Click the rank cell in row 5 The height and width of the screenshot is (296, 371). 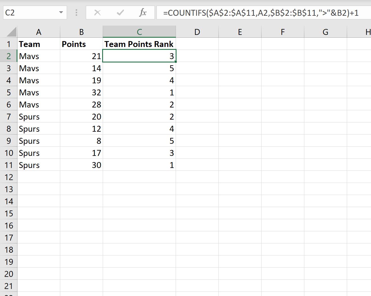(139, 92)
